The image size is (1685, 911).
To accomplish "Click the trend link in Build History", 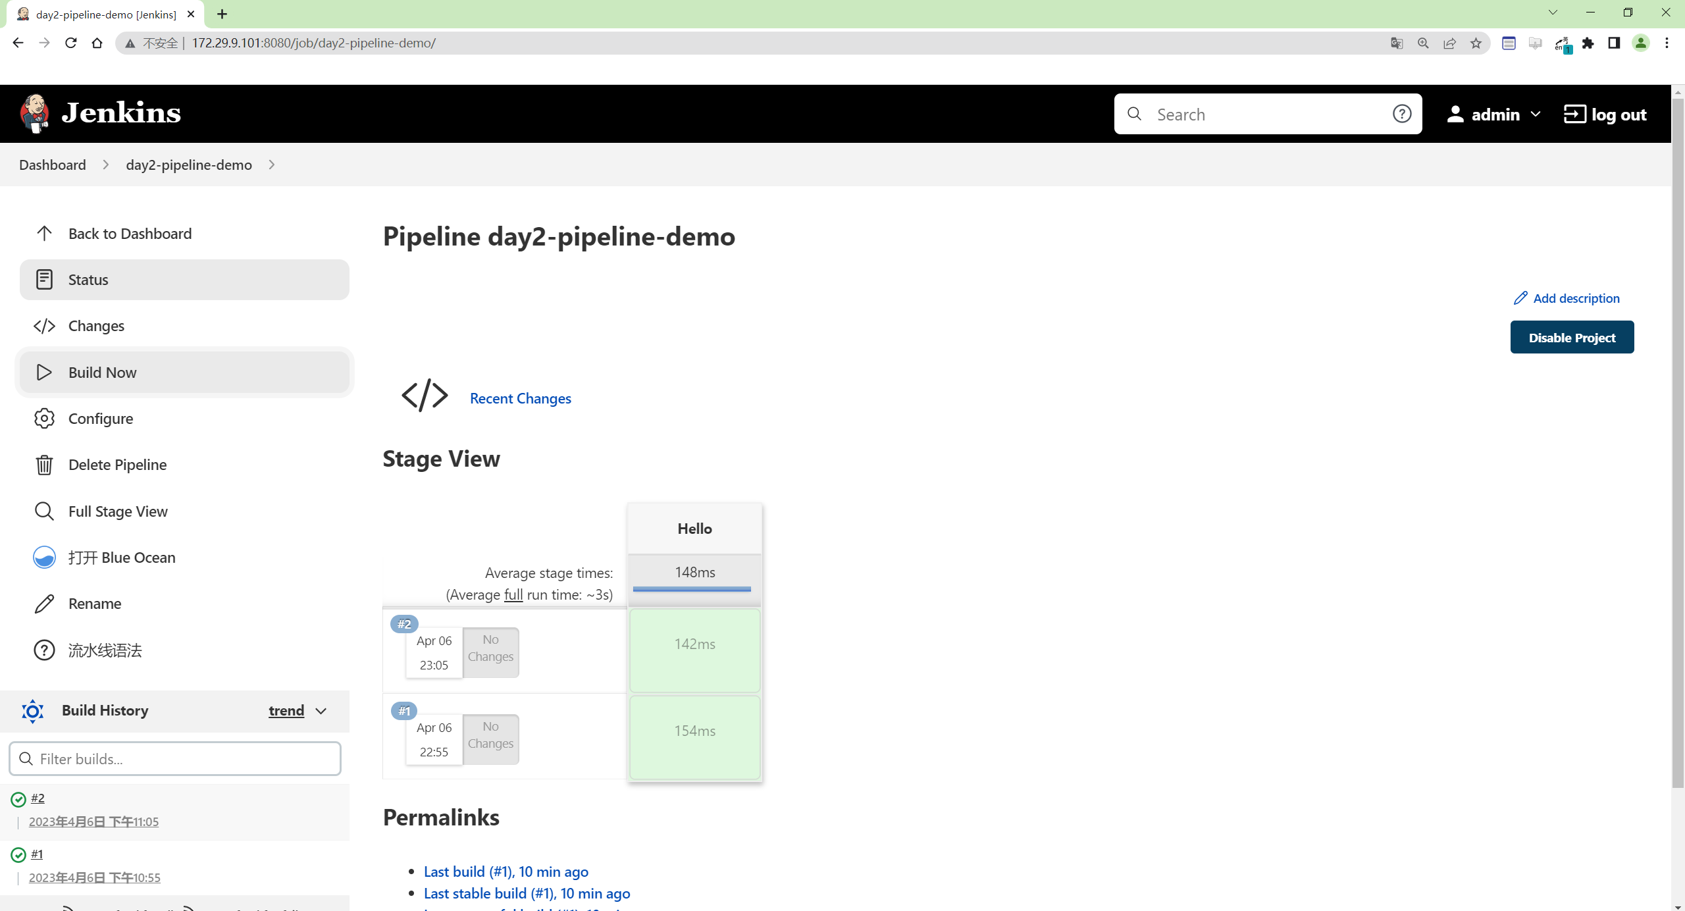I will tap(286, 711).
